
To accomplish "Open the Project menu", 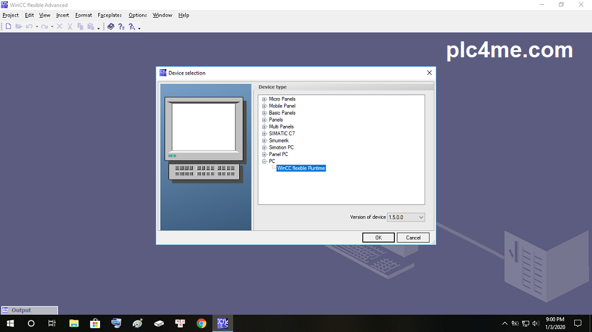I will pyautogui.click(x=11, y=15).
